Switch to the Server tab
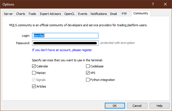 pos(8,14)
